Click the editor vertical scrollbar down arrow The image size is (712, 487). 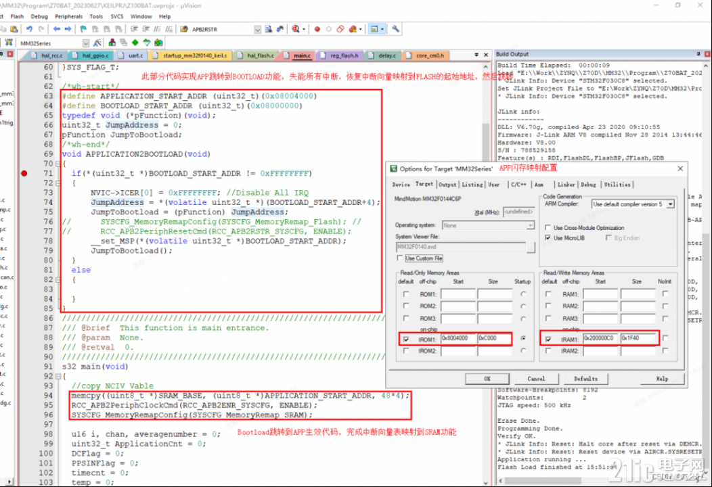coord(485,483)
